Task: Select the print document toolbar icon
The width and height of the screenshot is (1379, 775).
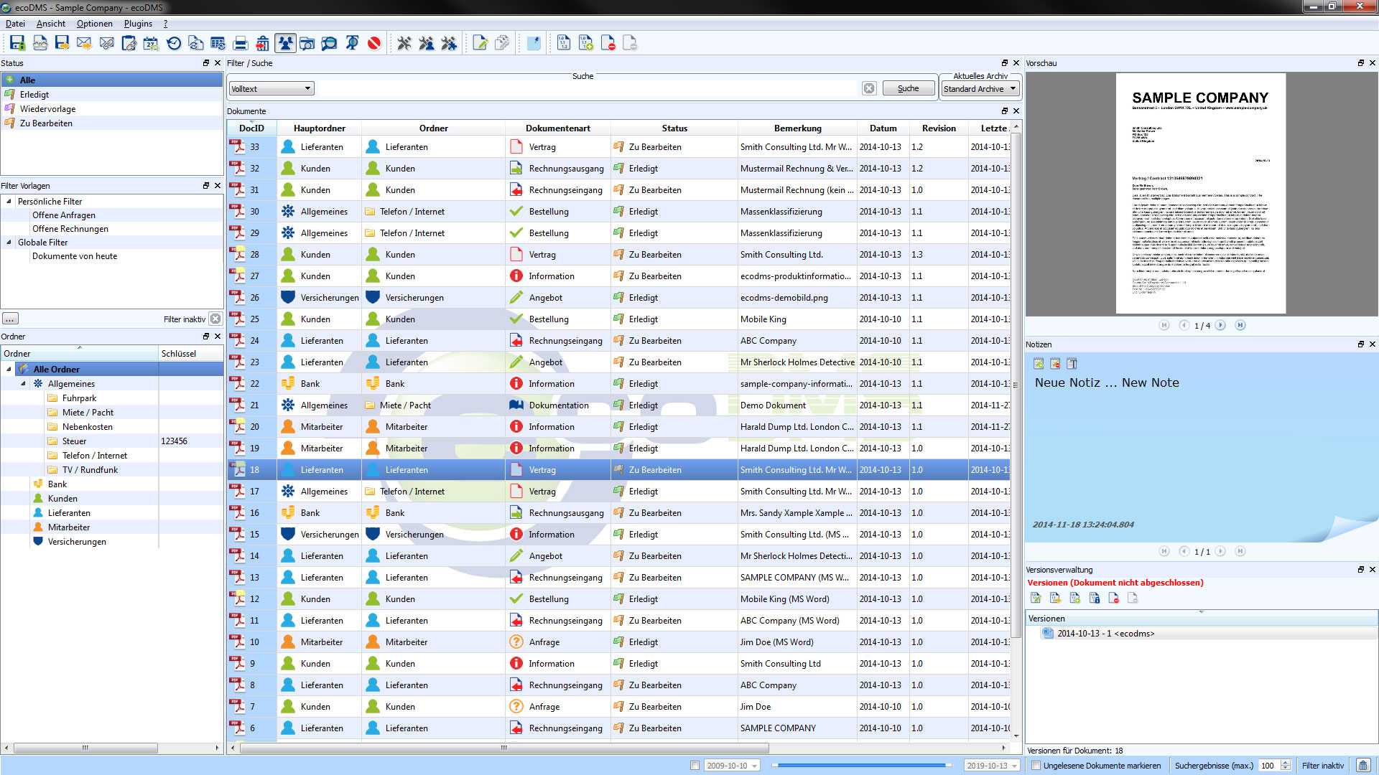Action: tap(240, 43)
